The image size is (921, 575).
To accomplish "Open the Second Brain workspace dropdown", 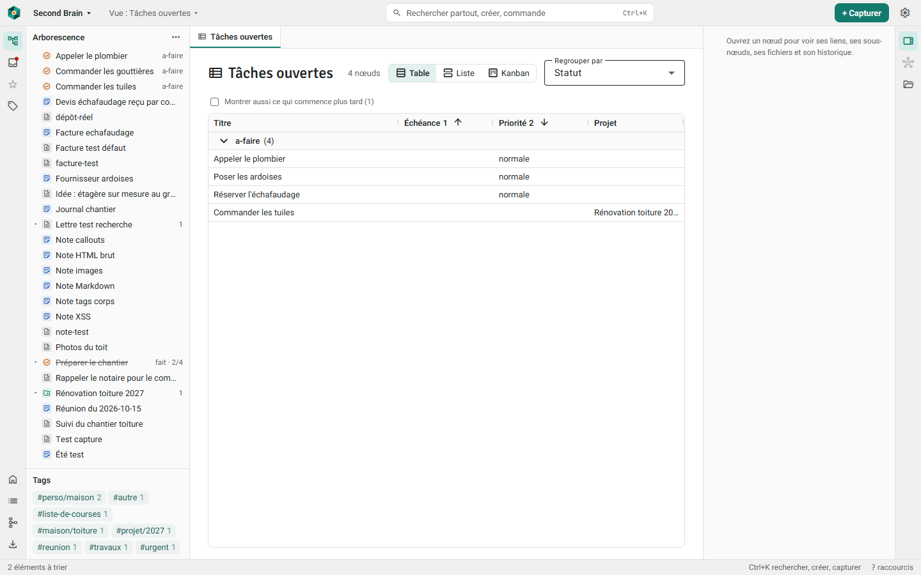I will [62, 13].
